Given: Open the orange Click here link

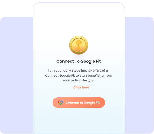Looking at the screenshot, I should [x=81, y=87].
